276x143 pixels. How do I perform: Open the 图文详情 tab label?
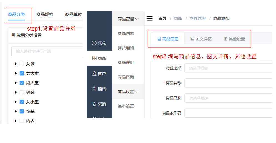[204, 39]
